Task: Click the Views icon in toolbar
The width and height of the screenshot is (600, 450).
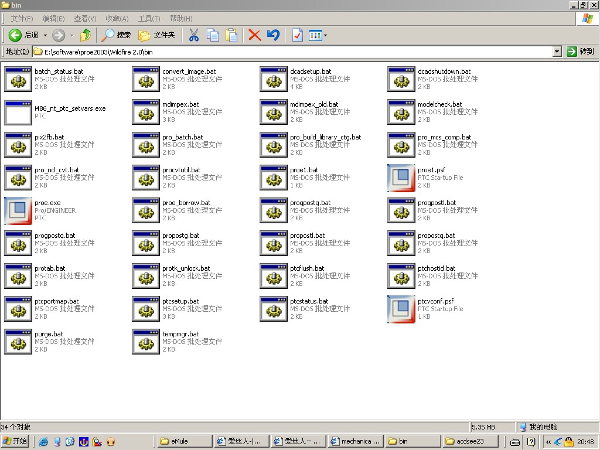Action: [x=315, y=36]
